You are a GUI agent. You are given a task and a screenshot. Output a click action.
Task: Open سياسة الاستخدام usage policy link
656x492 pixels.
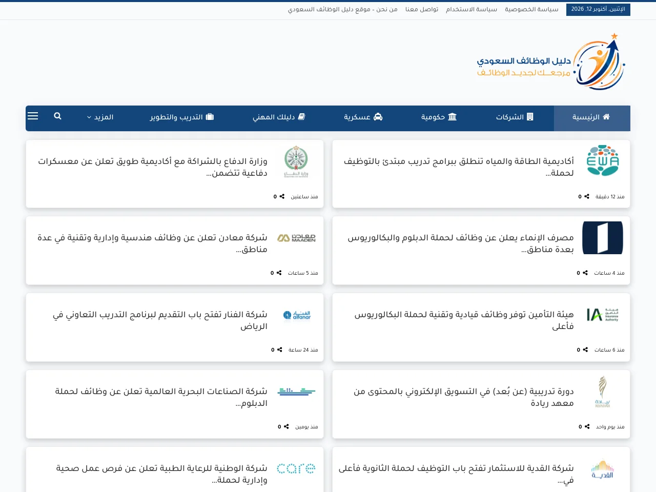pos(471,9)
